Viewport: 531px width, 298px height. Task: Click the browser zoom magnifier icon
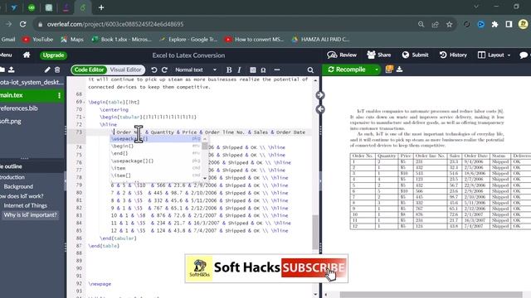point(421,24)
